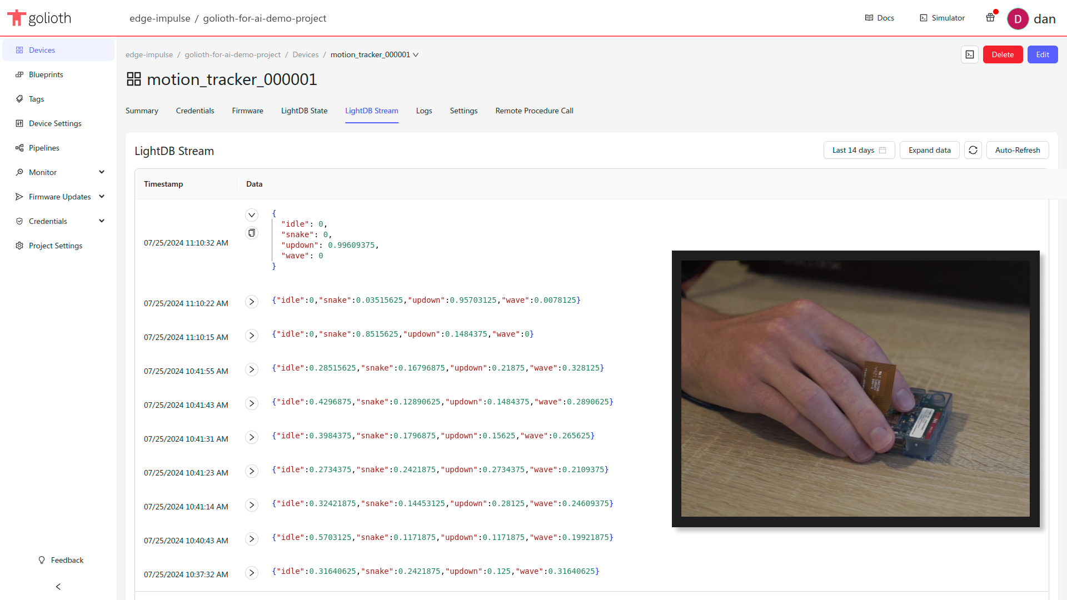The width and height of the screenshot is (1067, 600).
Task: Click the device grid icon beside title
Action: [134, 79]
